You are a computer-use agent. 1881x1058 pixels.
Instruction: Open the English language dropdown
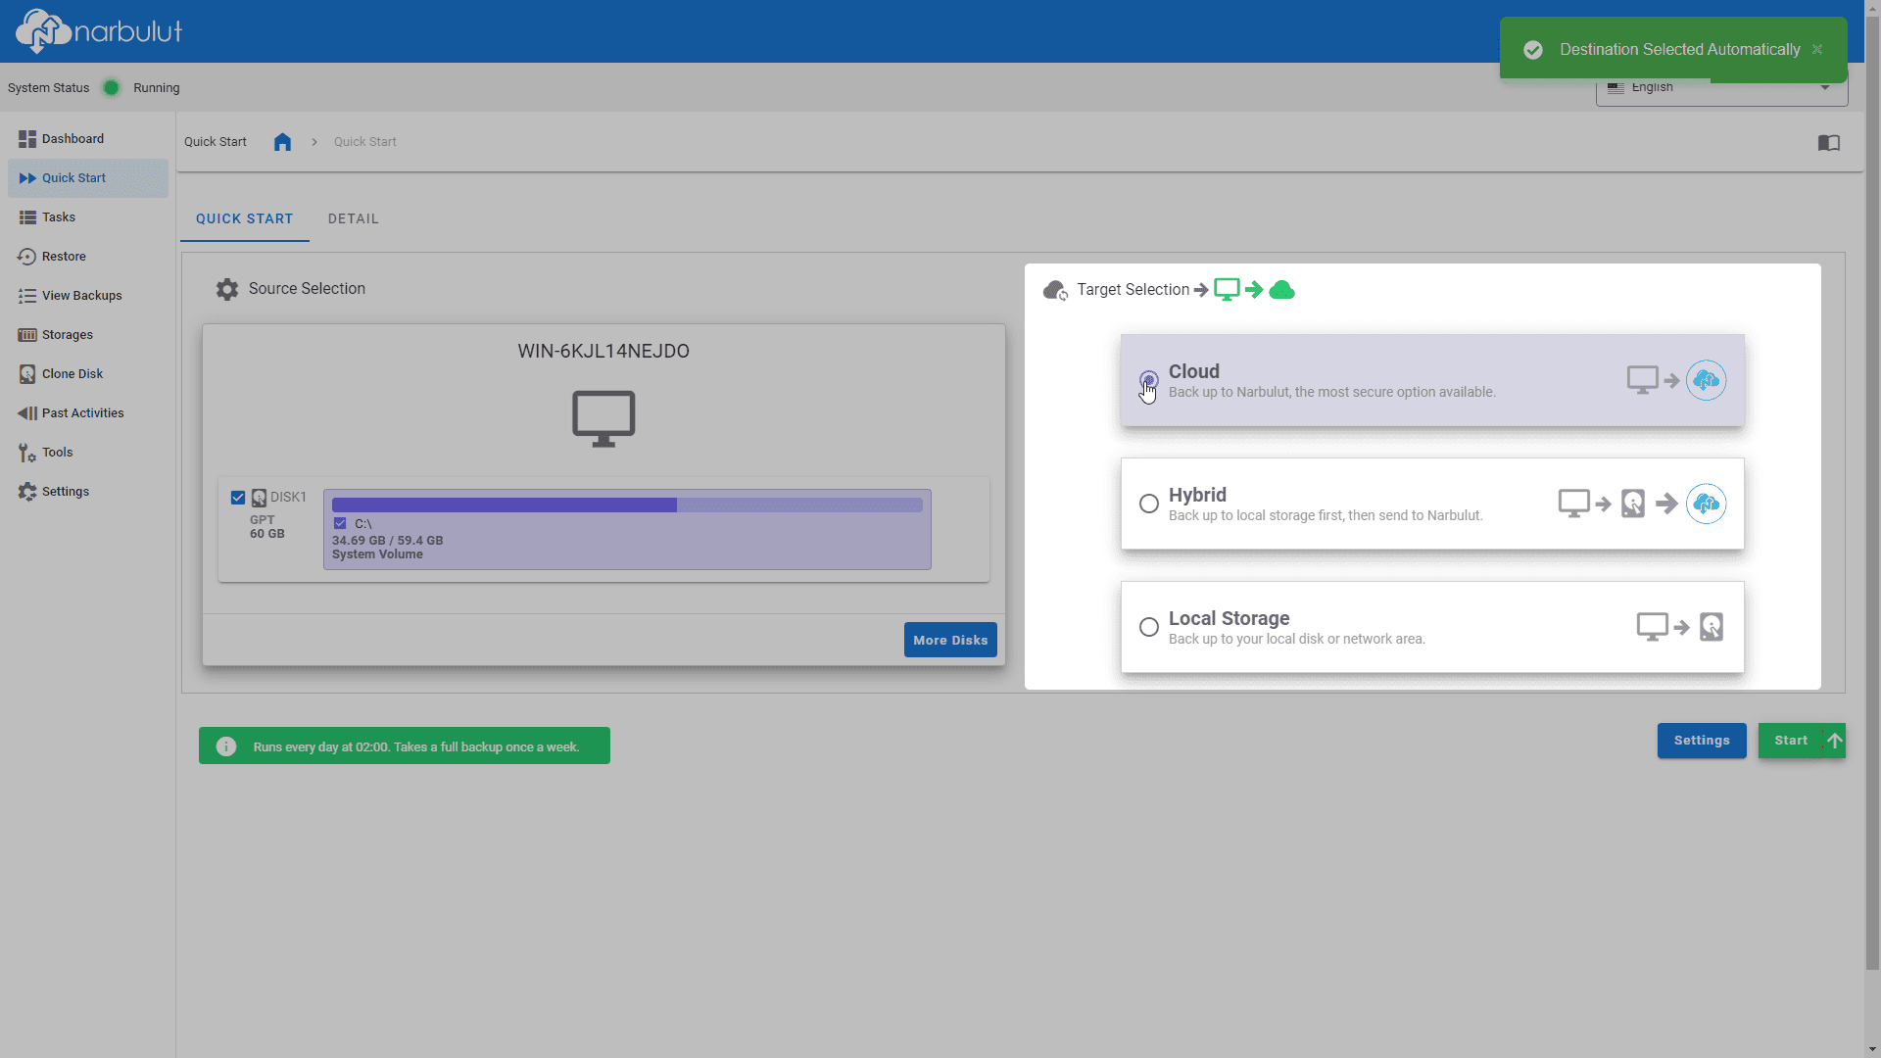1721,88
